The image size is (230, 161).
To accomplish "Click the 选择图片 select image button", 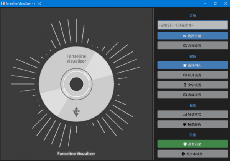I will [x=192, y=65].
